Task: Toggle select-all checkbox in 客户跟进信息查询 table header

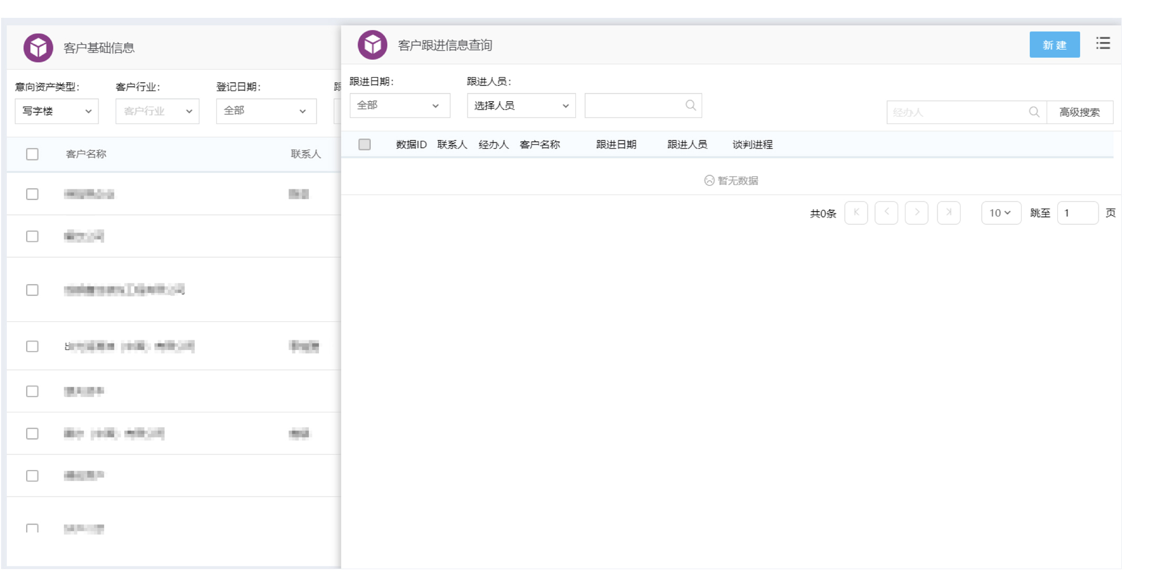Action: [364, 145]
